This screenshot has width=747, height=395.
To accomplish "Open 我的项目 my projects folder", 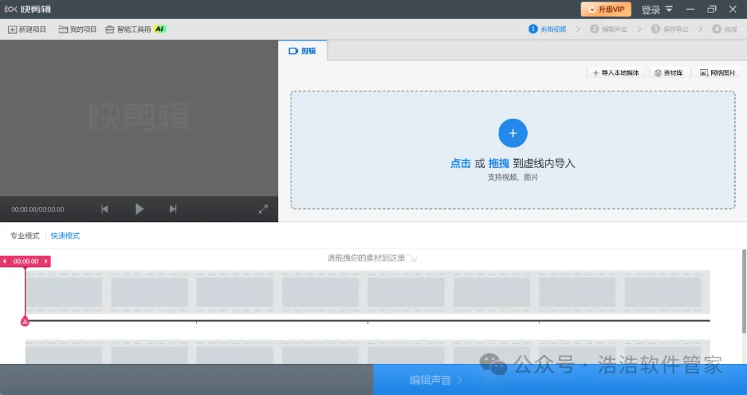I will click(77, 30).
